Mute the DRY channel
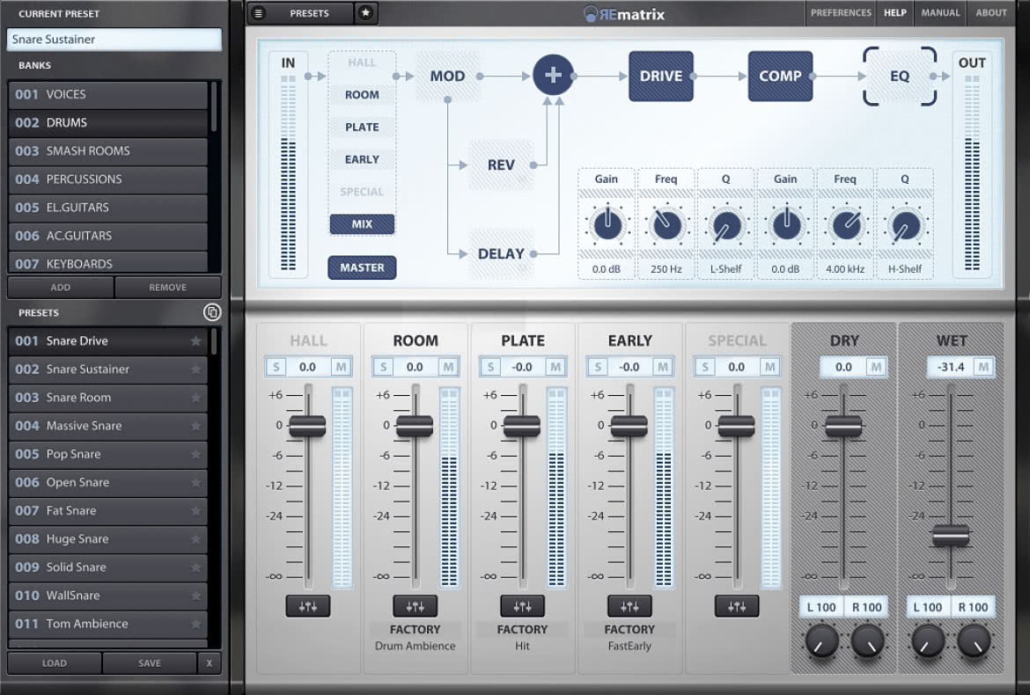The height and width of the screenshot is (695, 1030). tap(876, 367)
